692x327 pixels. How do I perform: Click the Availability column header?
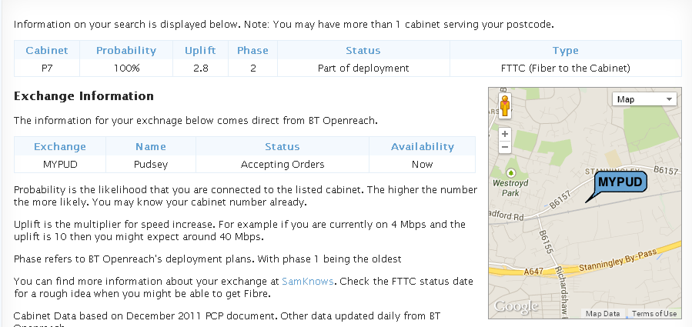pyautogui.click(x=423, y=146)
